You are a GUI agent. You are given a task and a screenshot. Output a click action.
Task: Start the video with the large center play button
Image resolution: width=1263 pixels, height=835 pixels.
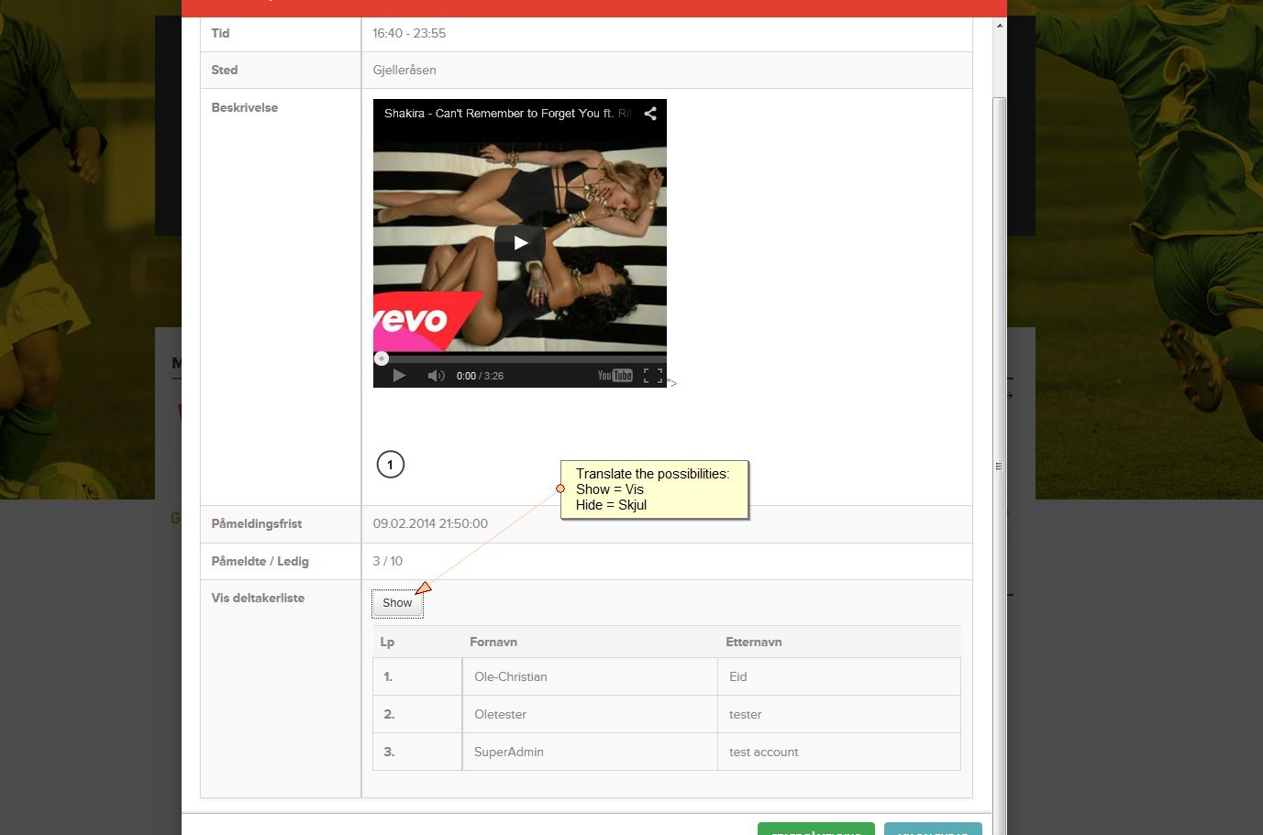point(520,243)
